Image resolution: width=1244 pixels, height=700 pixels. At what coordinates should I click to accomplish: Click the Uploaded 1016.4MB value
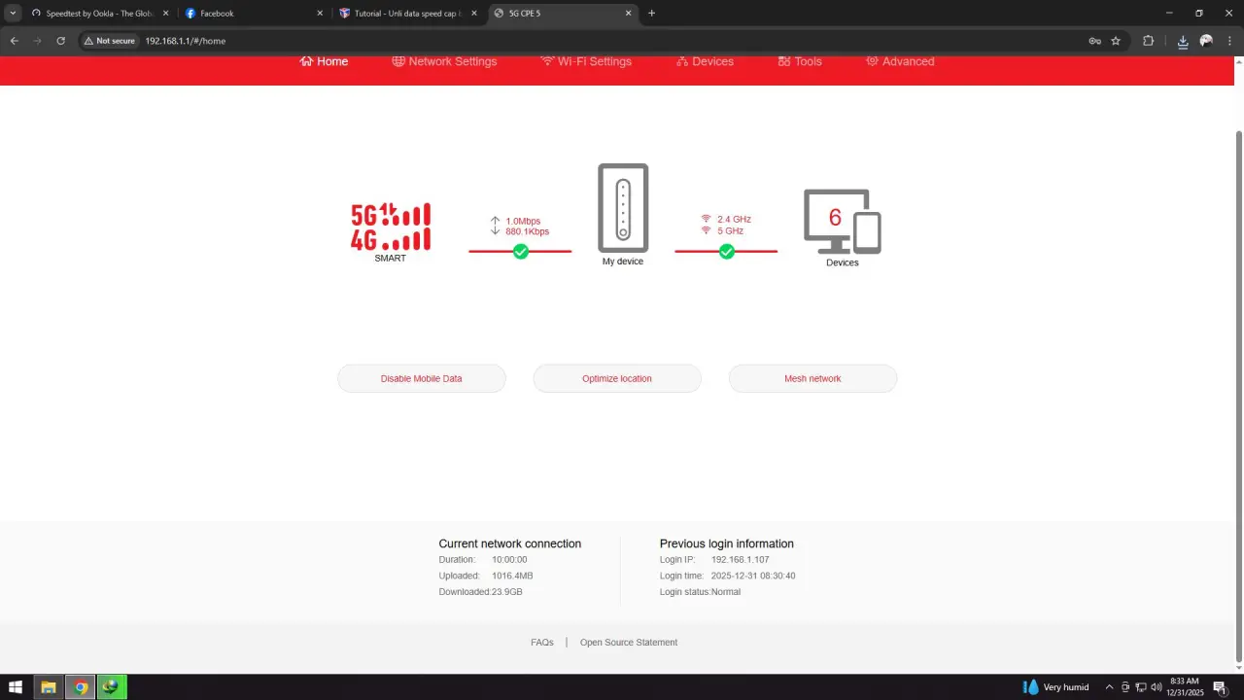point(512,576)
